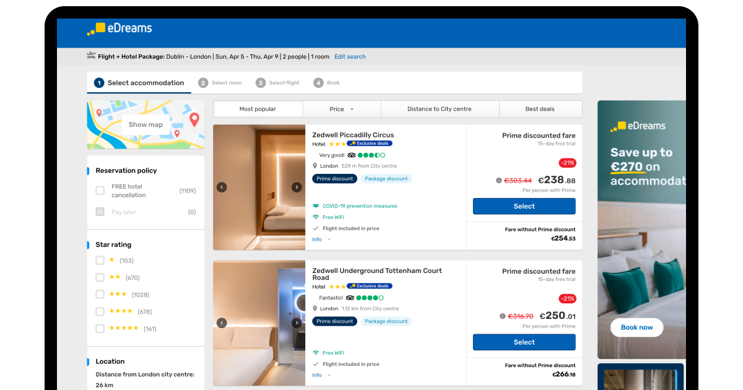The width and height of the screenshot is (743, 390).
Task: Show previous photo of Zedwell Underground Tottenham
Action: tap(222, 323)
